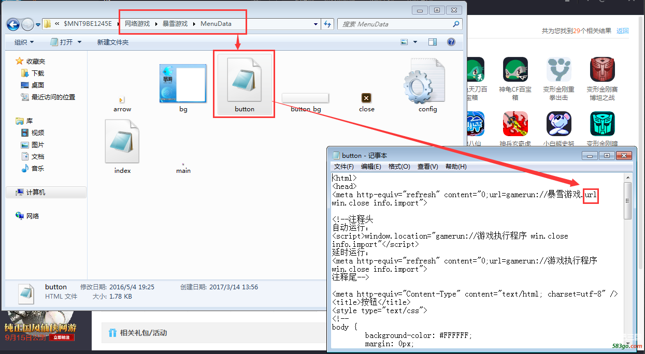645x354 pixels.
Task: Open the 组织 menu in Explorer toolbar
Action: (x=24, y=42)
